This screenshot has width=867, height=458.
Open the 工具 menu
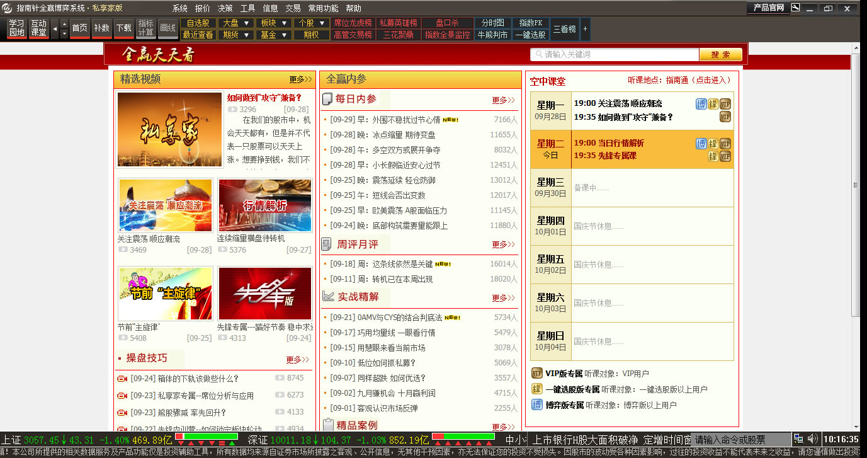pos(248,8)
